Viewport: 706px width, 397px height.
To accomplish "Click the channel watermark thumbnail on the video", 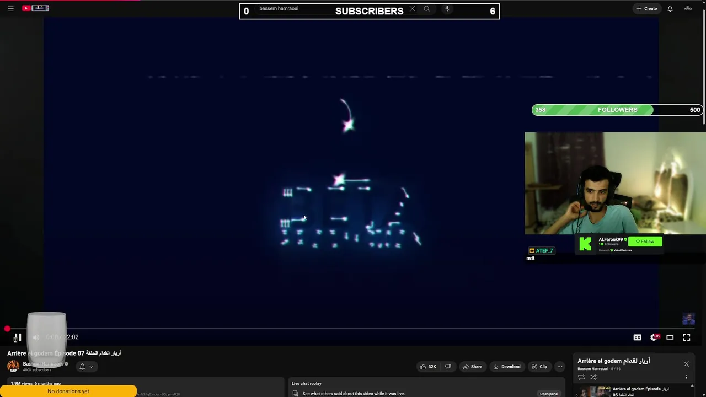I will (688, 319).
